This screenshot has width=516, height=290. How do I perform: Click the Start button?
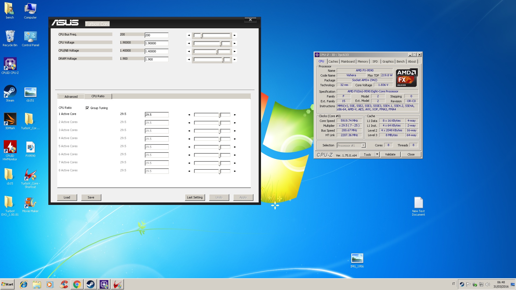click(x=8, y=284)
